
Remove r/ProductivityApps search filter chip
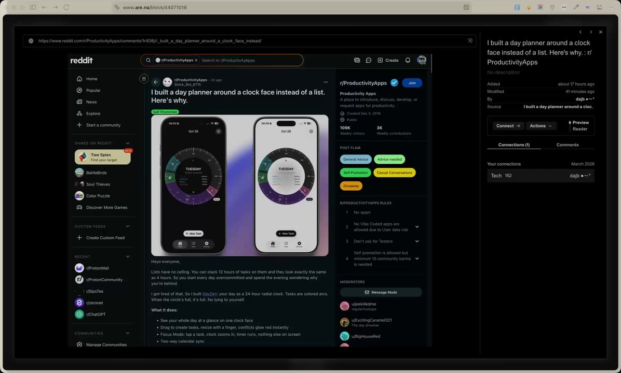[196, 61]
